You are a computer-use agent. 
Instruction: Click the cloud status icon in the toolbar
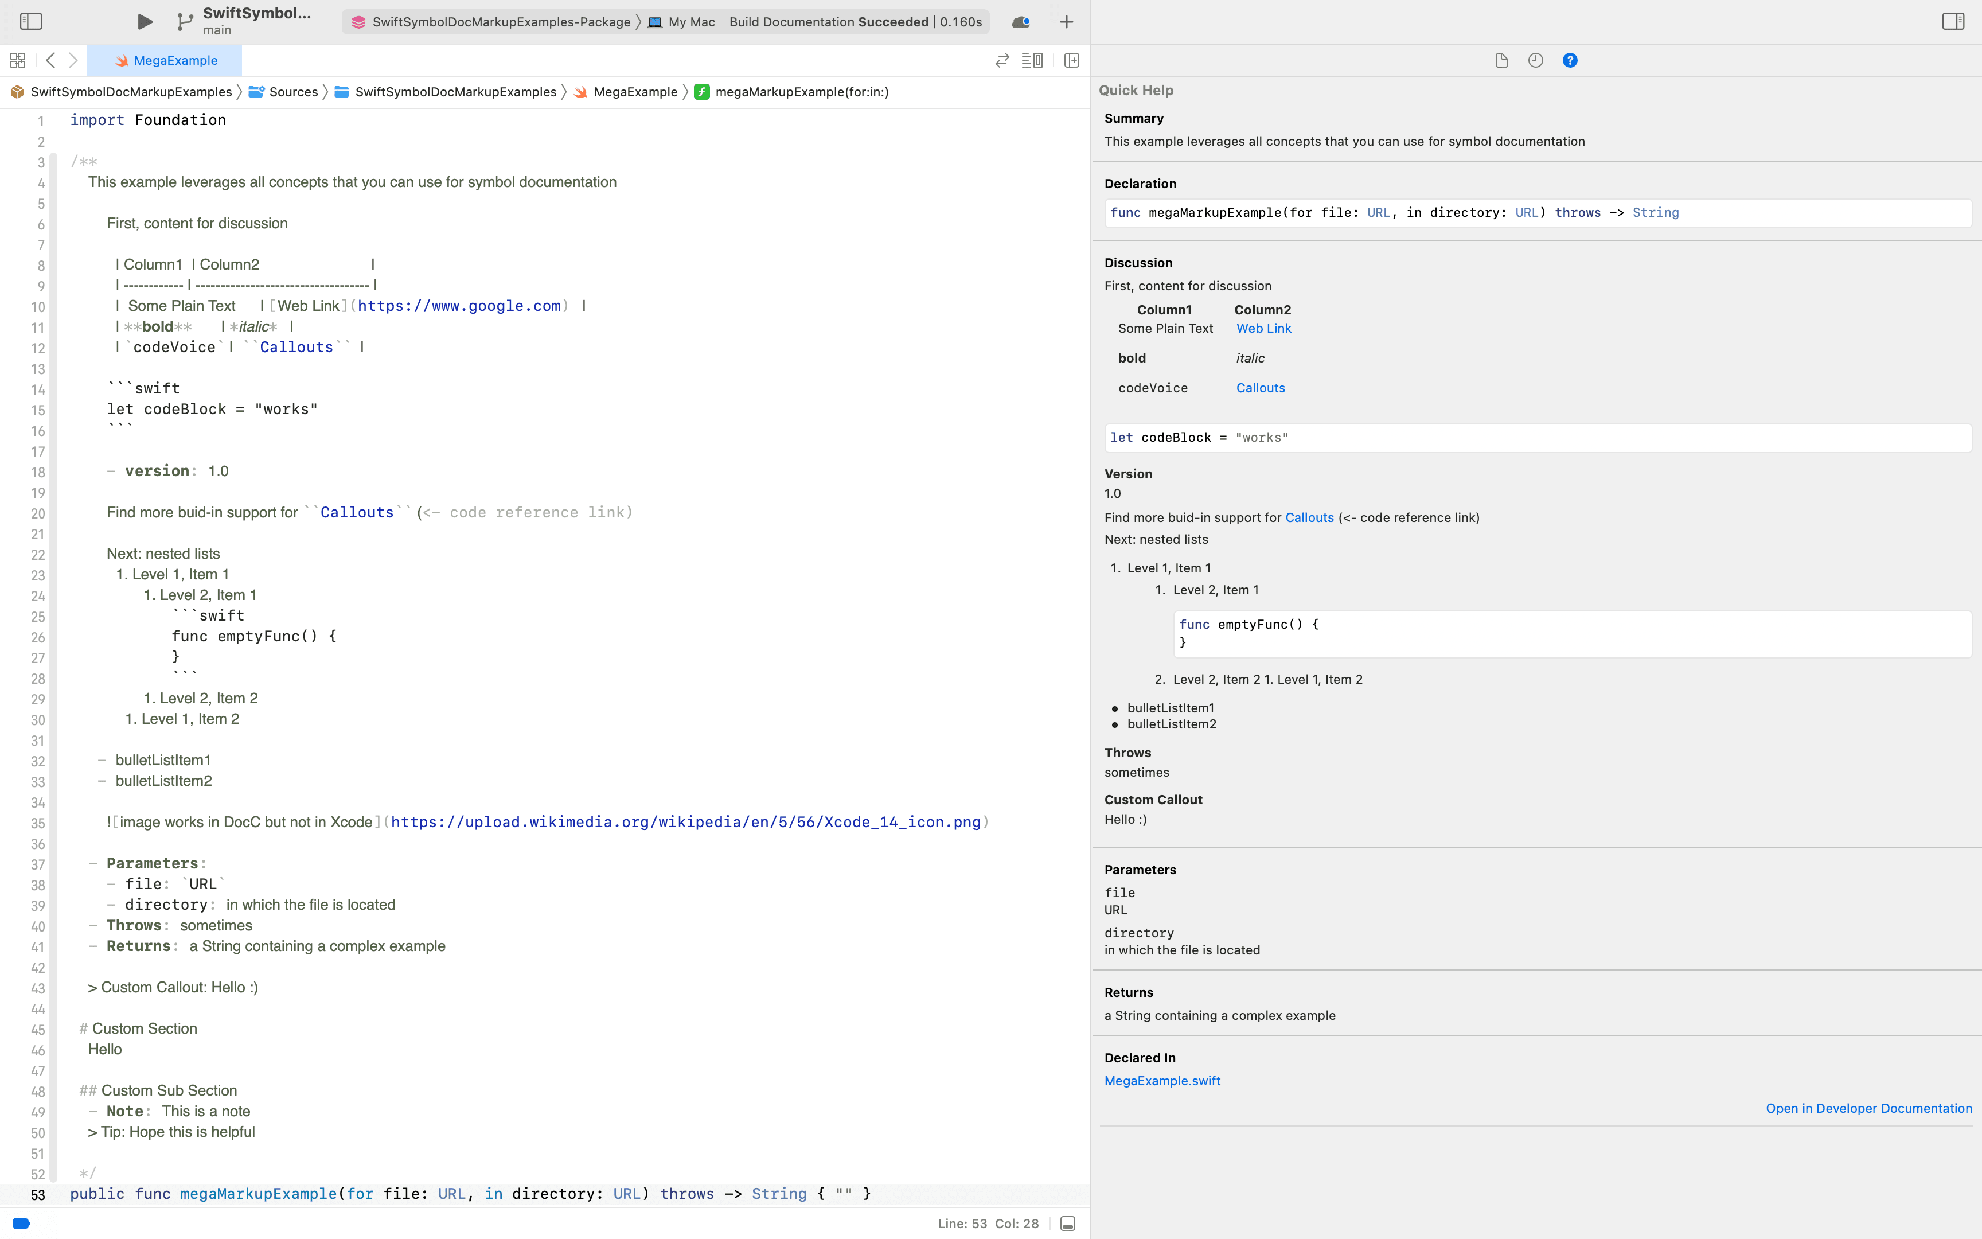1019,21
